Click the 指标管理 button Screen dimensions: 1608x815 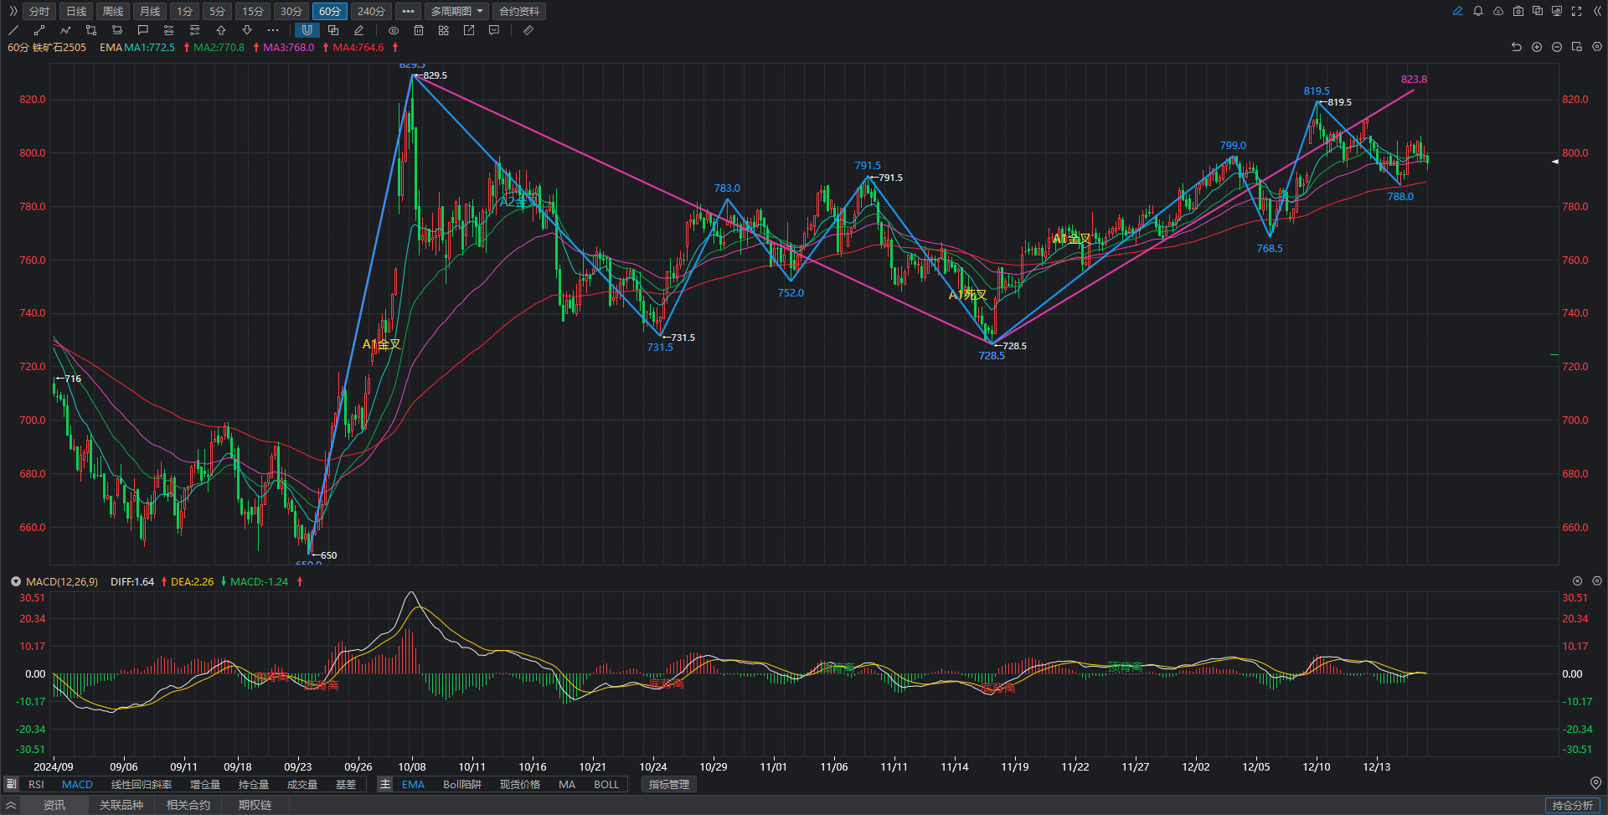coord(669,785)
